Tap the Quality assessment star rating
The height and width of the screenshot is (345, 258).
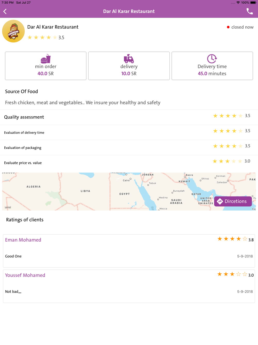pos(228,116)
